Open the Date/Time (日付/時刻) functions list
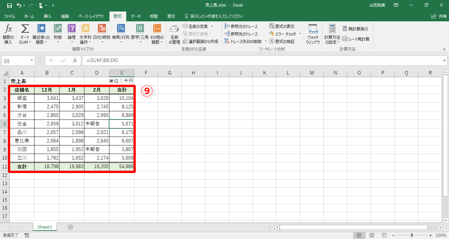This screenshot has width=449, height=239. (102, 34)
